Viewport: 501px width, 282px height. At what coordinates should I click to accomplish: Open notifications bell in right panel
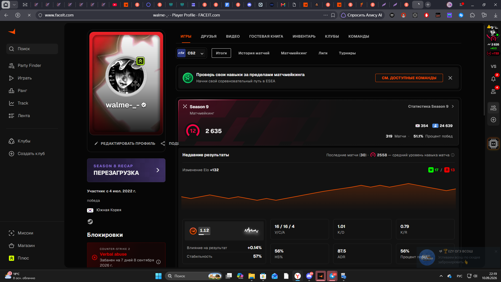[493, 79]
